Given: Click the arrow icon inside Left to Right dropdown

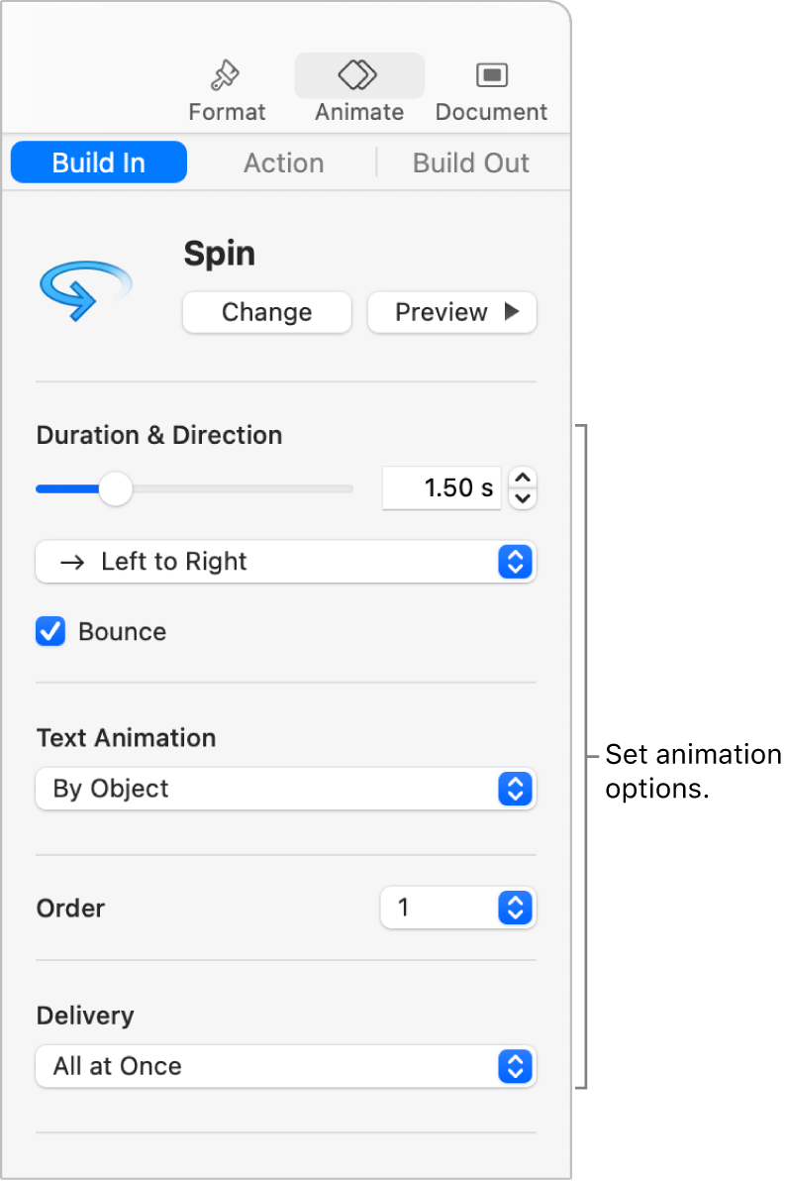Looking at the screenshot, I should [x=74, y=562].
